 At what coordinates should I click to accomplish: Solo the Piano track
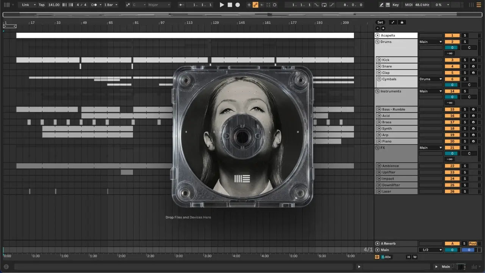465,141
